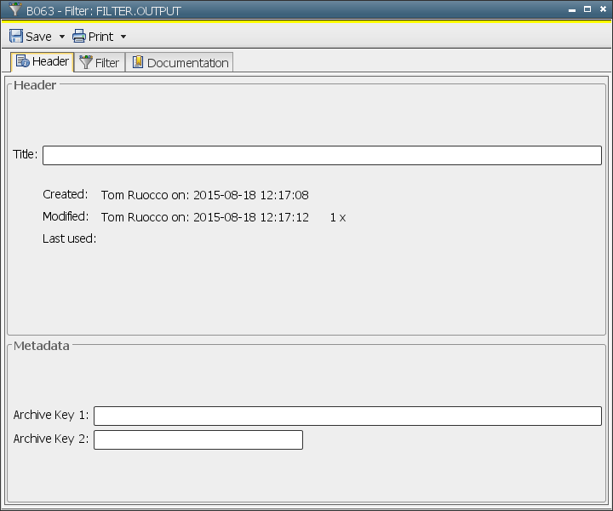Click the funnel icon in the title bar
The width and height of the screenshot is (613, 511).
pyautogui.click(x=14, y=10)
